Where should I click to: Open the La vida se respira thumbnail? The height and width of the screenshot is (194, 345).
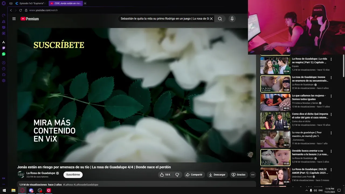coord(275,65)
